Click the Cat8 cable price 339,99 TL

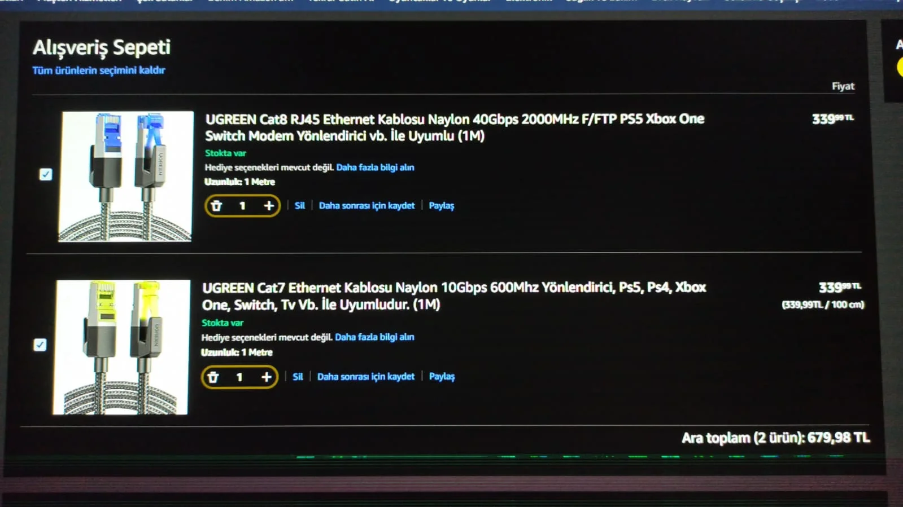tap(833, 119)
